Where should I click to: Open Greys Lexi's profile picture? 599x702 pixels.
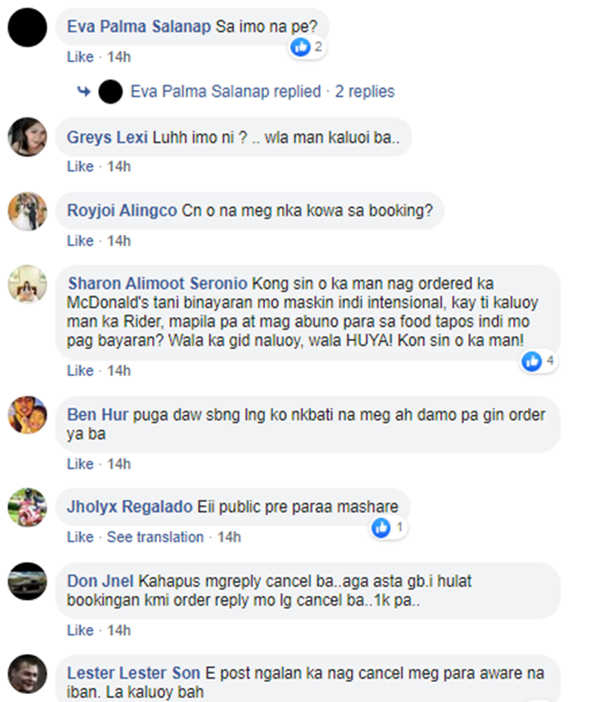click(x=27, y=137)
